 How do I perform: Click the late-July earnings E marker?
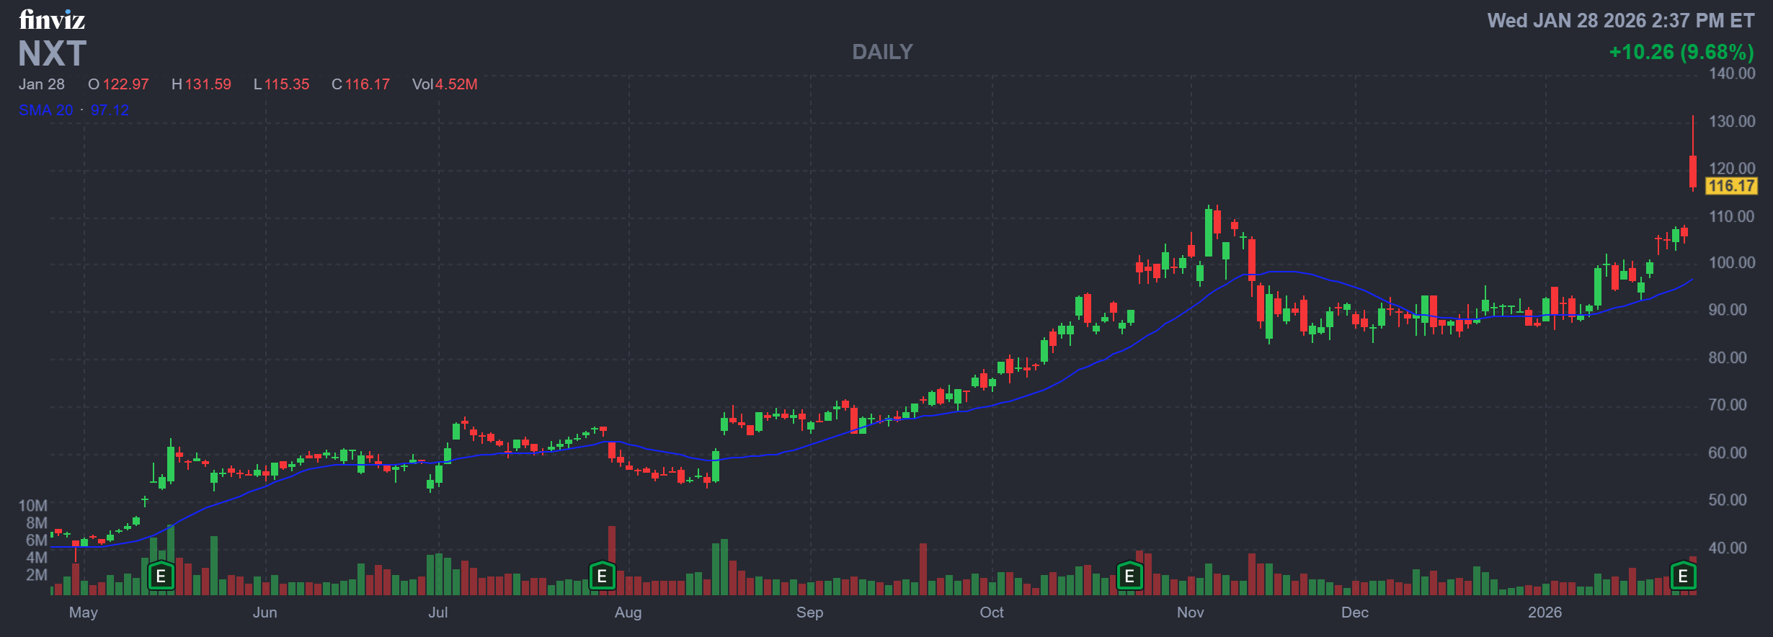[602, 576]
